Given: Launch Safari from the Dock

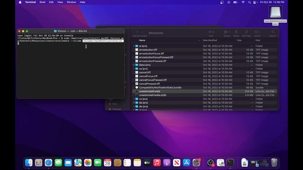Looking at the screenshot, I should (48, 162).
